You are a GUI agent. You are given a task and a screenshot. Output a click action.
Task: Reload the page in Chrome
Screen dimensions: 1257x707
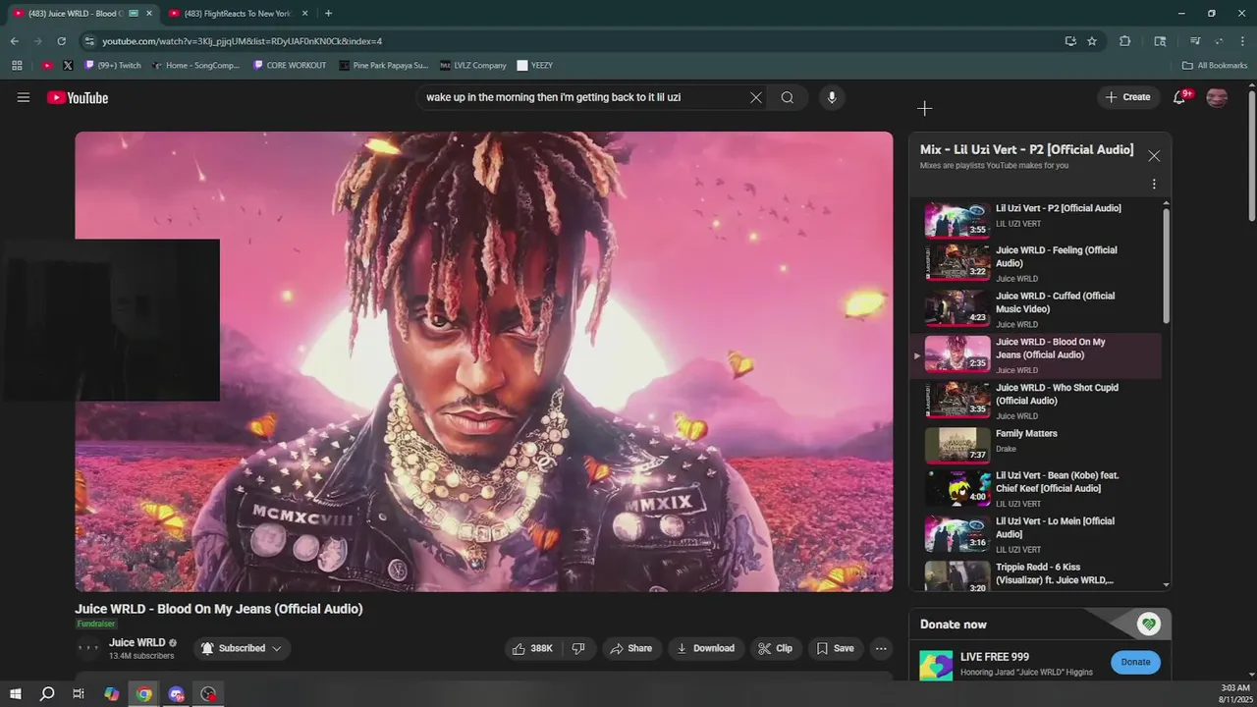(61, 41)
